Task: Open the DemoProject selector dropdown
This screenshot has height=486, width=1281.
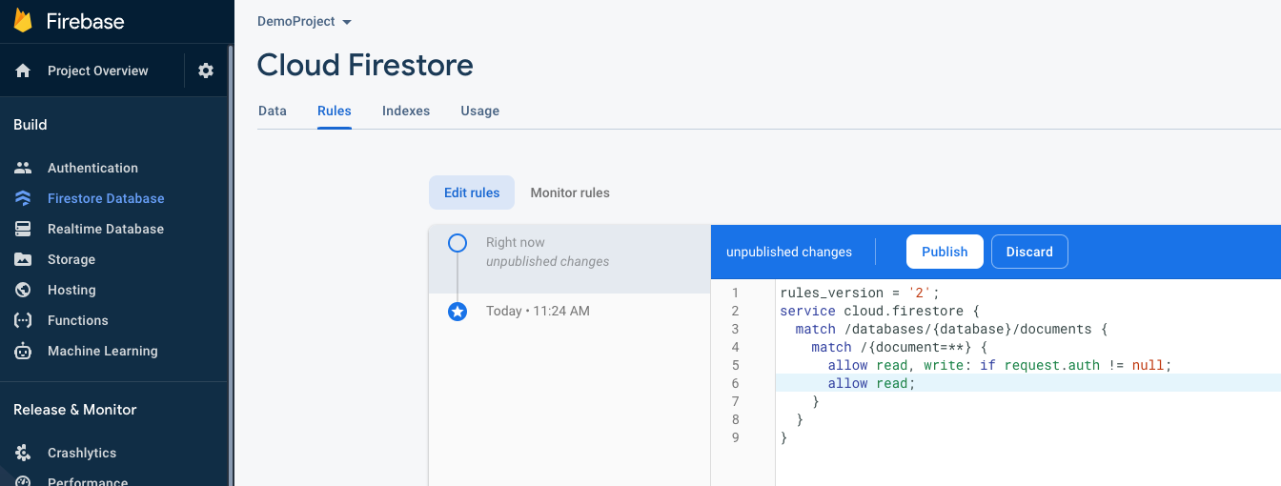Action: click(304, 22)
